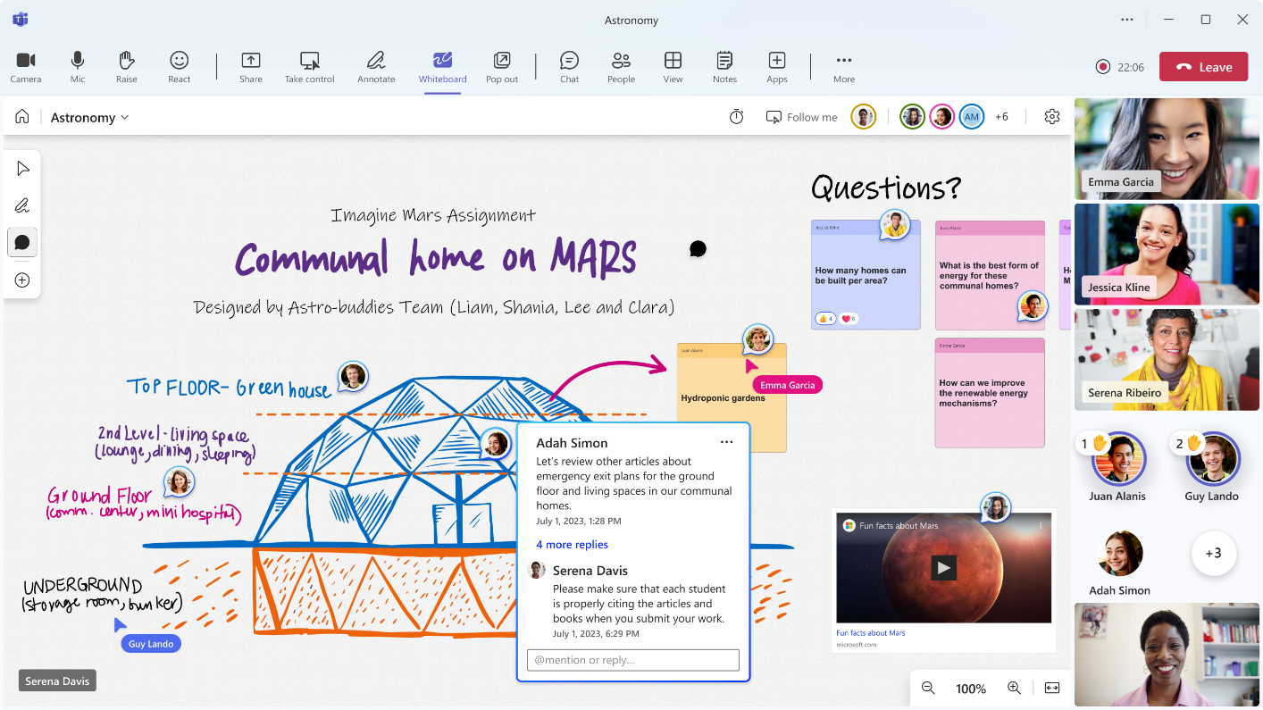Viewport: 1263px width, 710px height.
Task: Show the People panel
Action: point(621,66)
